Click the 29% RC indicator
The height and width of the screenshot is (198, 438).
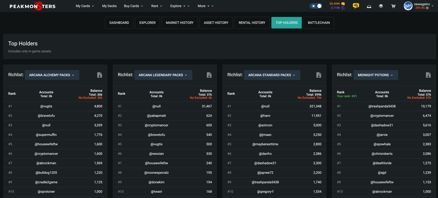(x=420, y=8)
